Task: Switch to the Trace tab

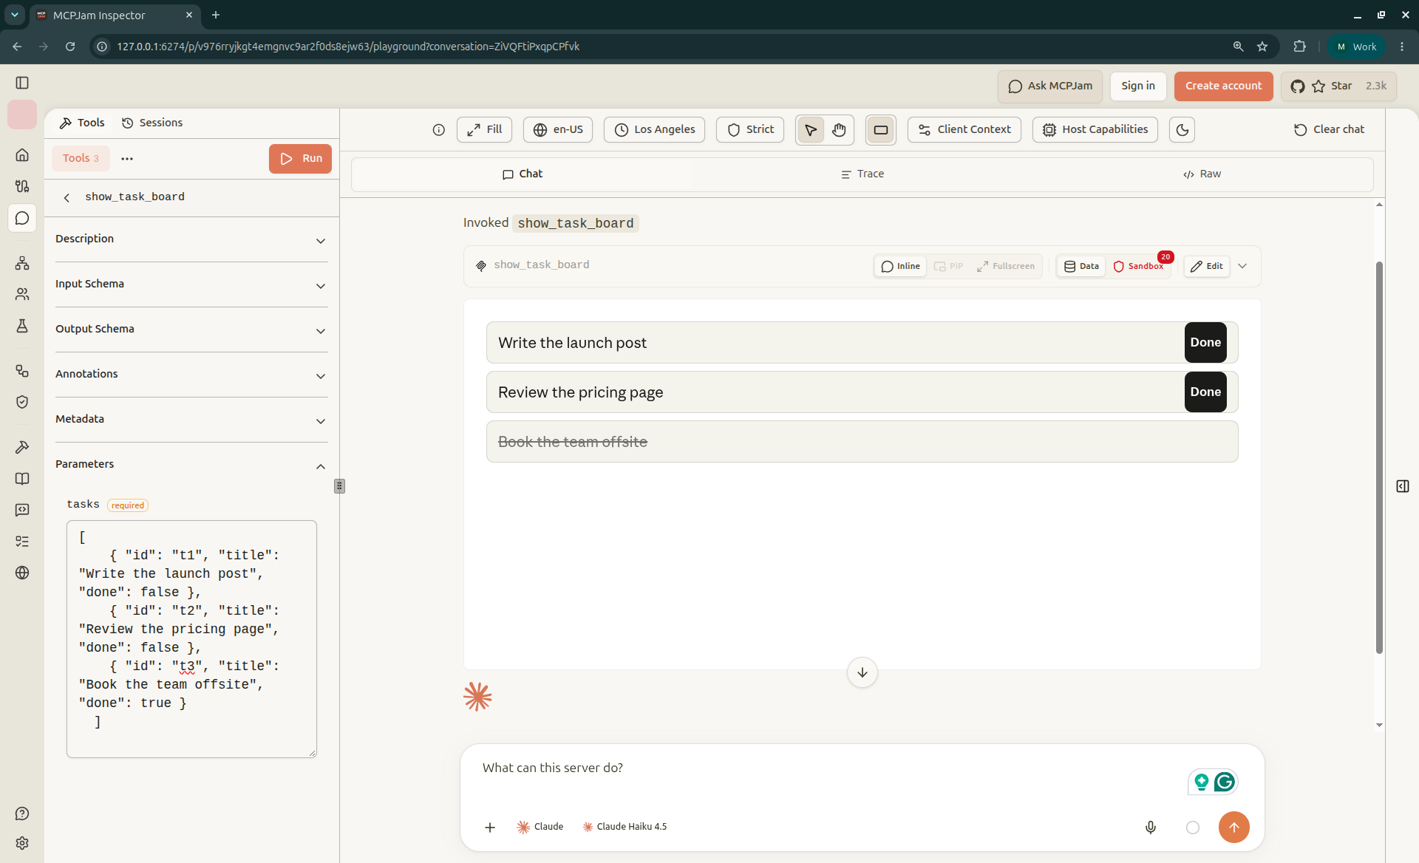Action: pyautogui.click(x=862, y=174)
